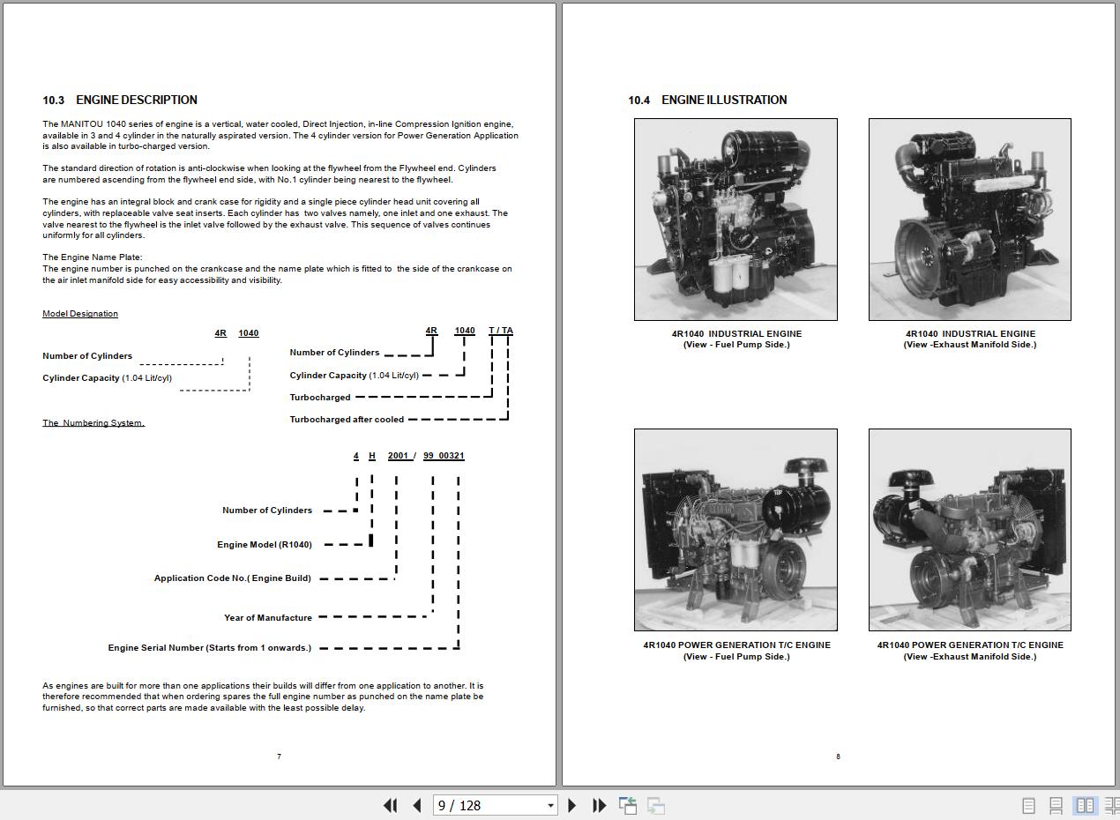This screenshot has height=820, width=1120.
Task: Go to the previous page
Action: click(417, 805)
